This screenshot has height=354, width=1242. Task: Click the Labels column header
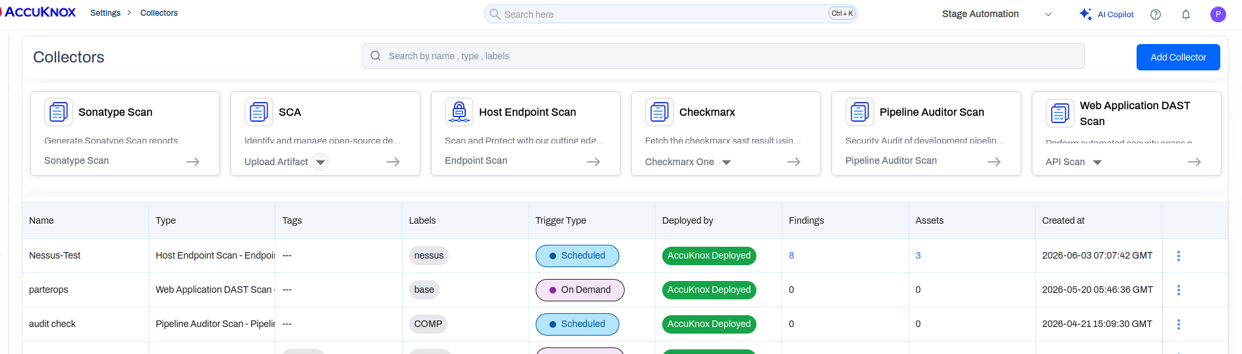coord(422,220)
